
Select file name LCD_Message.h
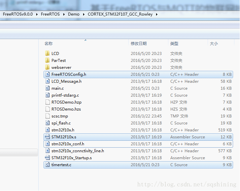(x=66, y=81)
